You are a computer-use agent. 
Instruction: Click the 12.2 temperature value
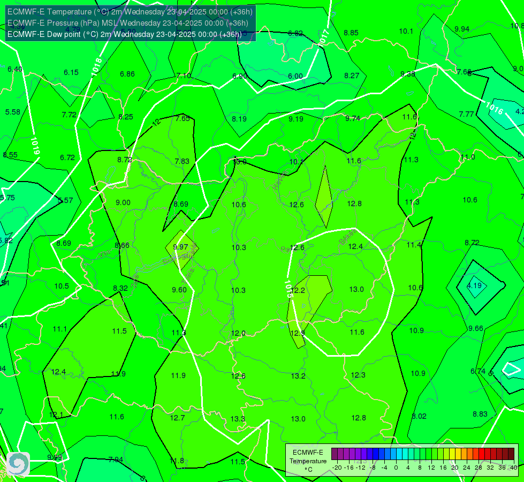pyautogui.click(x=298, y=290)
